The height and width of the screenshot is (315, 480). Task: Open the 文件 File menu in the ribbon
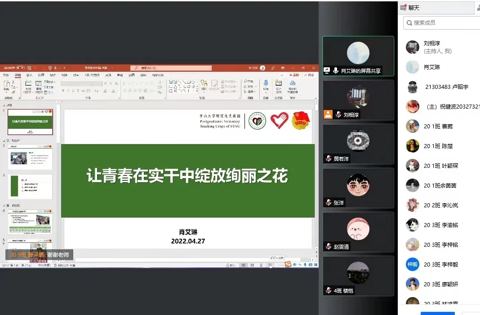coord(6,75)
